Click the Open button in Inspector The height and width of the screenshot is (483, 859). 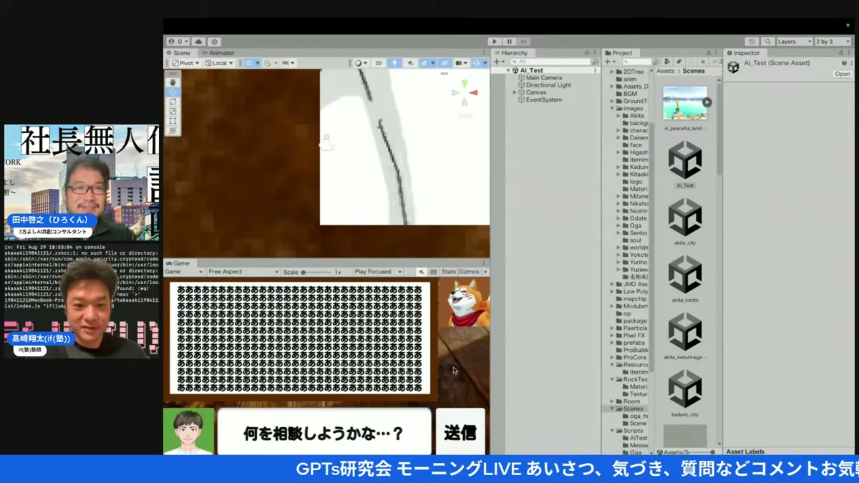[x=843, y=74]
